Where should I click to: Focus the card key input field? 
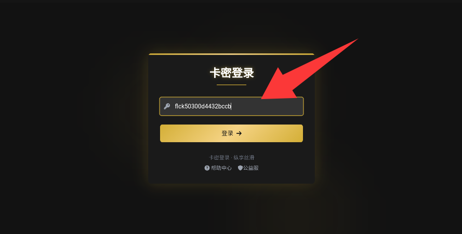[231, 106]
